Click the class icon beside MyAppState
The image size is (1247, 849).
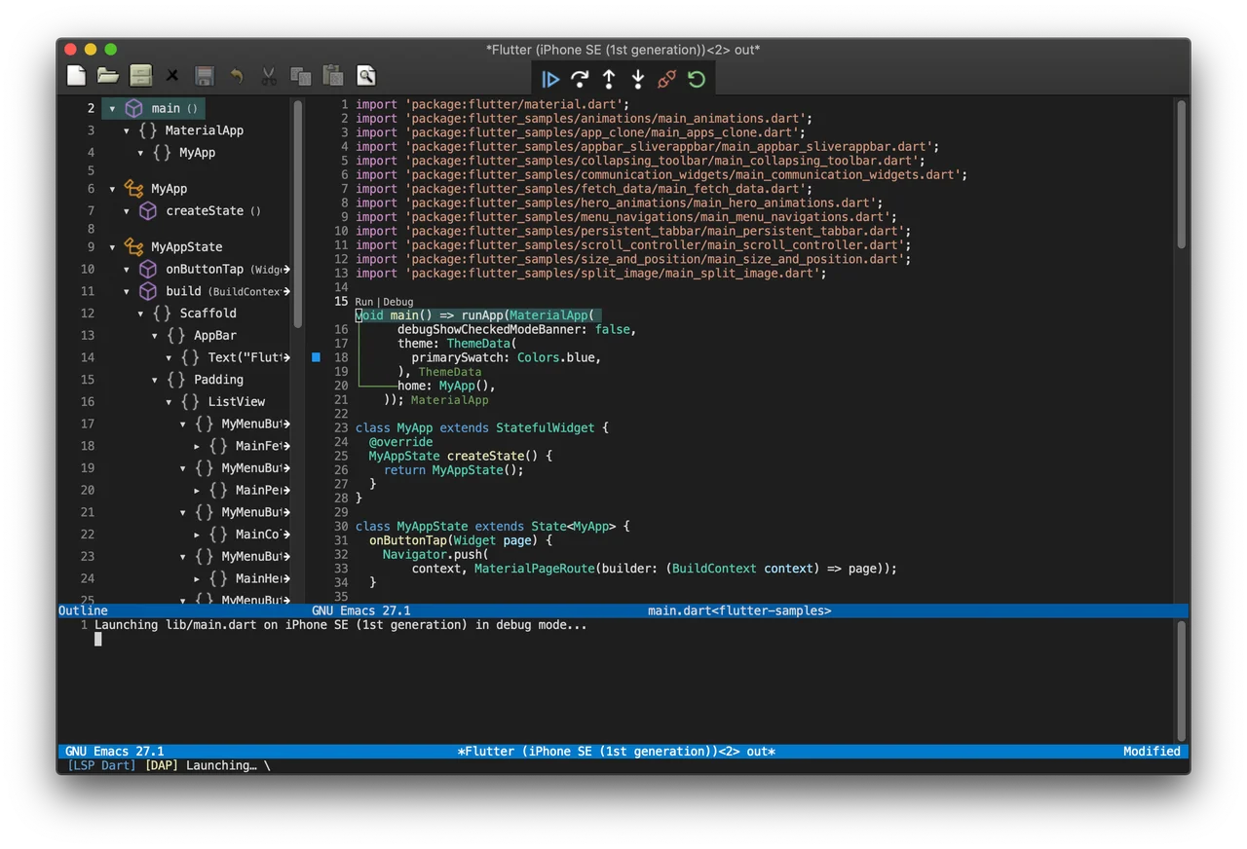click(x=134, y=247)
